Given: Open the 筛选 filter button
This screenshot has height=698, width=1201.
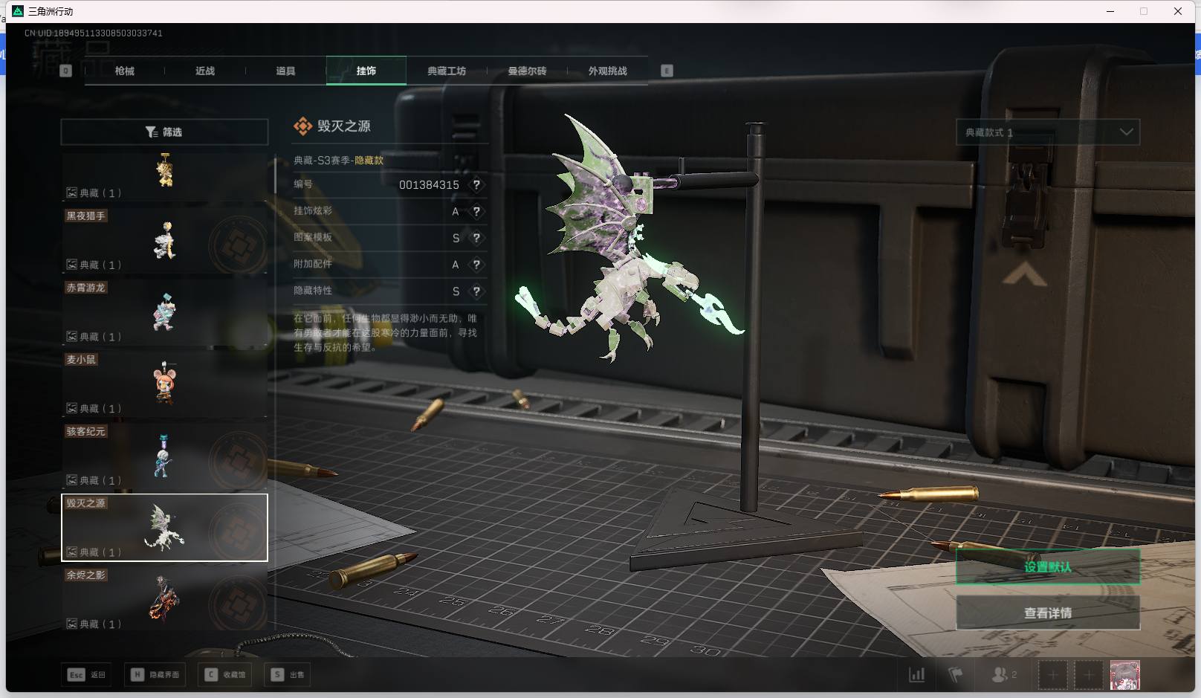Looking at the screenshot, I should [164, 132].
